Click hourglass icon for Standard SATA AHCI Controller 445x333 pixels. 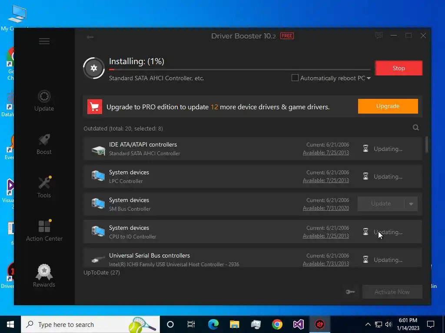tap(366, 149)
